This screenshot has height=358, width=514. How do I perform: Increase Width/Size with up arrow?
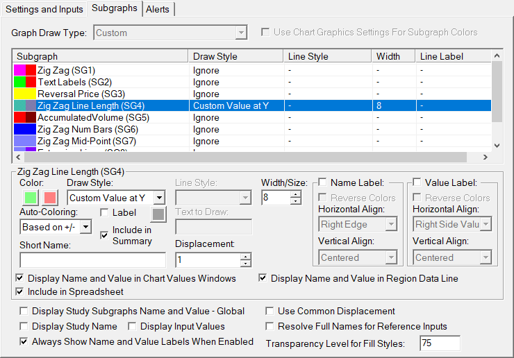point(296,194)
